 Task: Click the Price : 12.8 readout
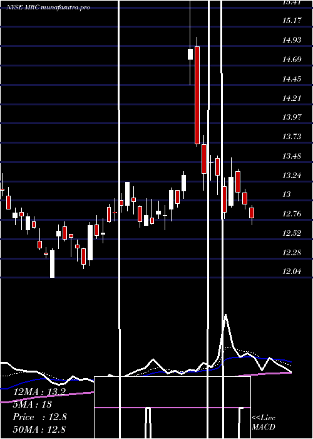pyautogui.click(x=39, y=417)
